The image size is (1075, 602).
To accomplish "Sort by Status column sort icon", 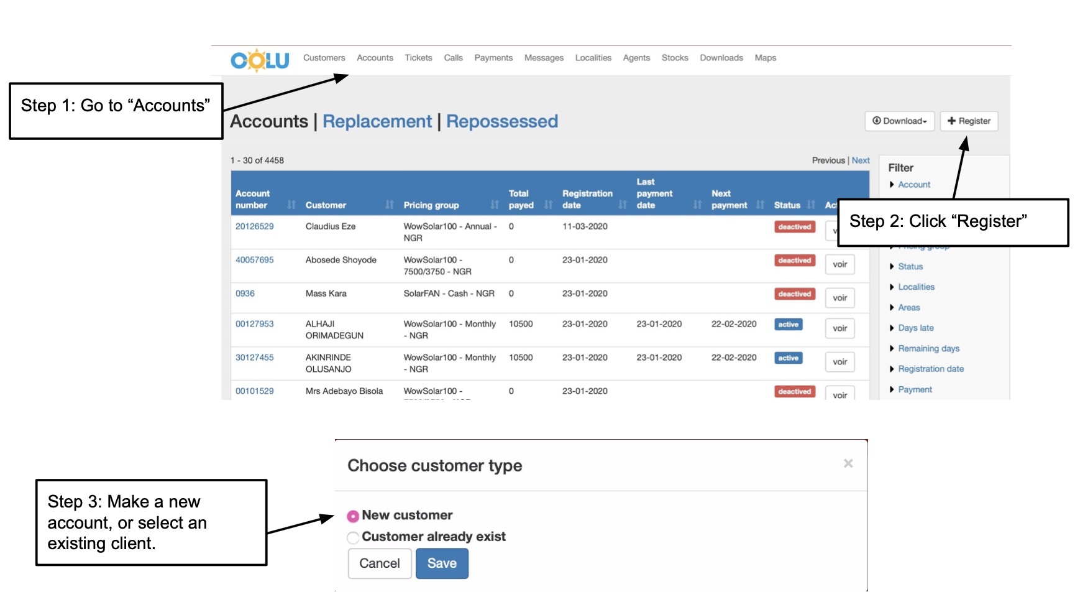I will click(811, 205).
